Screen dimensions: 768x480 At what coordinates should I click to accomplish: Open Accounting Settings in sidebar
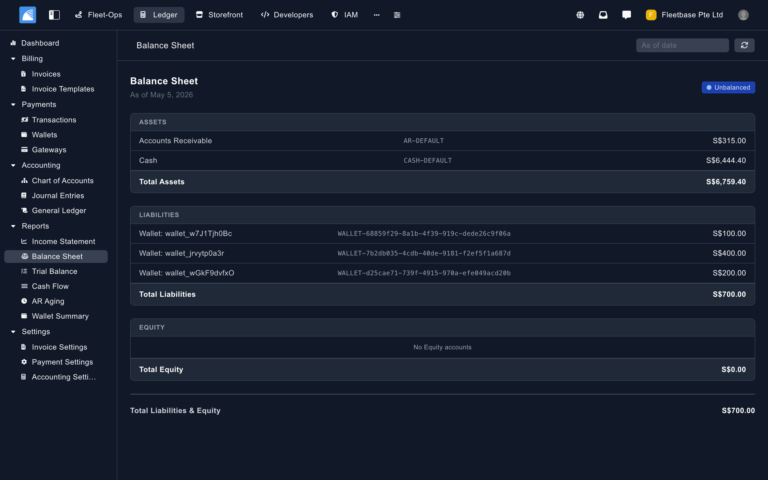(x=56, y=377)
